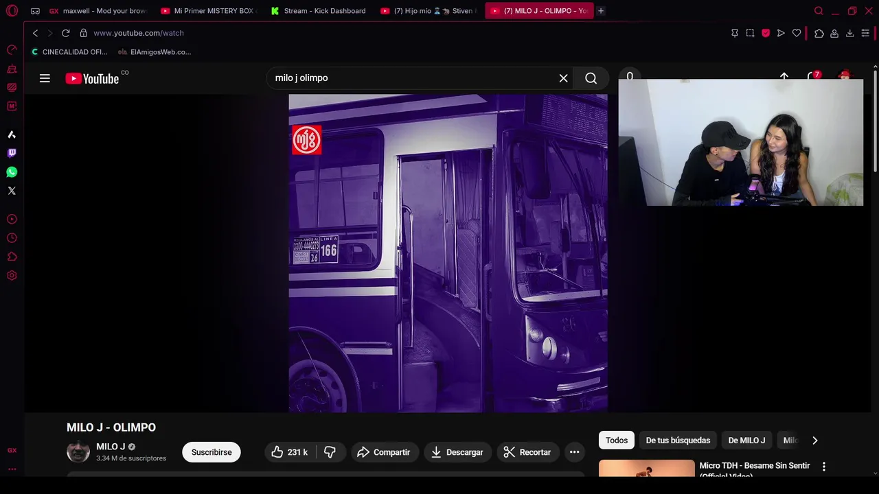Search in tabs magnifier icon
This screenshot has width=879, height=494.
819,11
